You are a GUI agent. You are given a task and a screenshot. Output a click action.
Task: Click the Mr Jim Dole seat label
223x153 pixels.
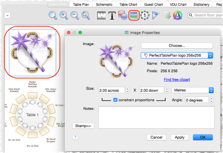coord(14,140)
